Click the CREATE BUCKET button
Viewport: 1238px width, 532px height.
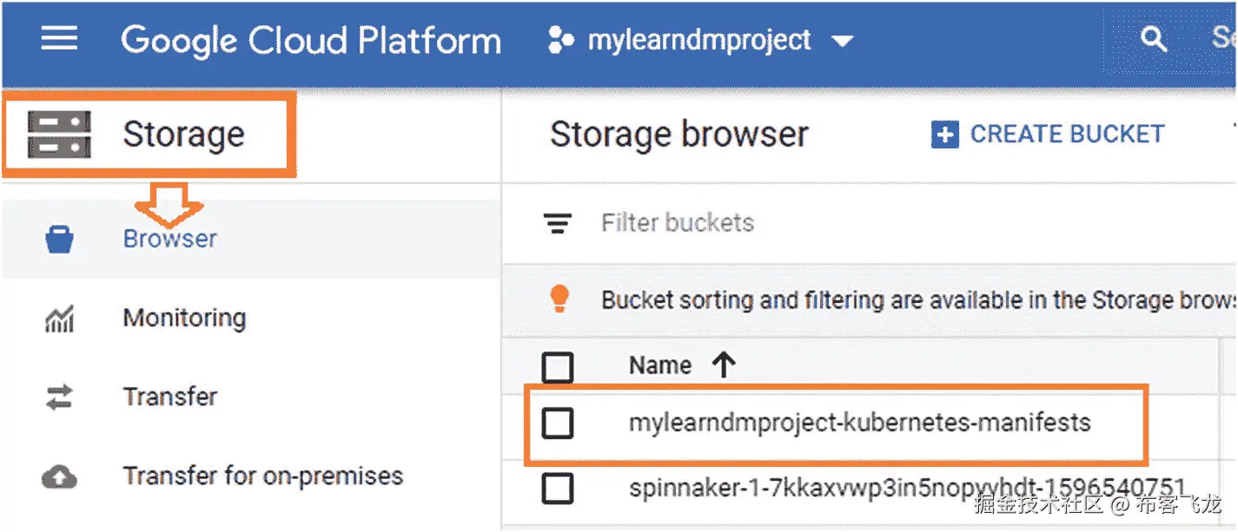click(1048, 135)
